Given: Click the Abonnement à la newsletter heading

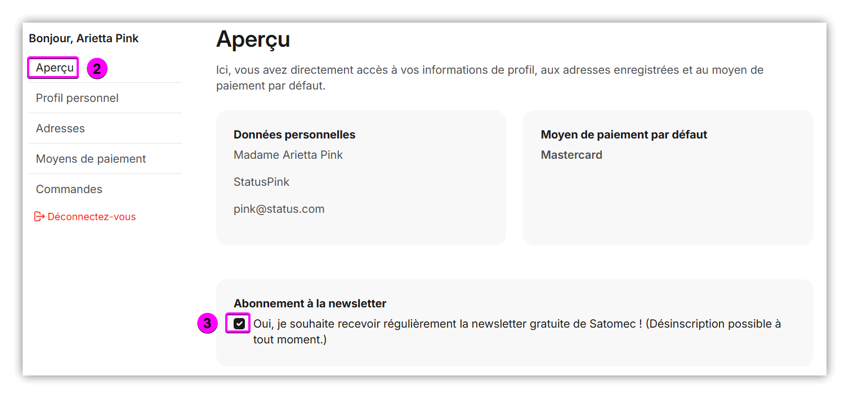Looking at the screenshot, I should coord(310,303).
